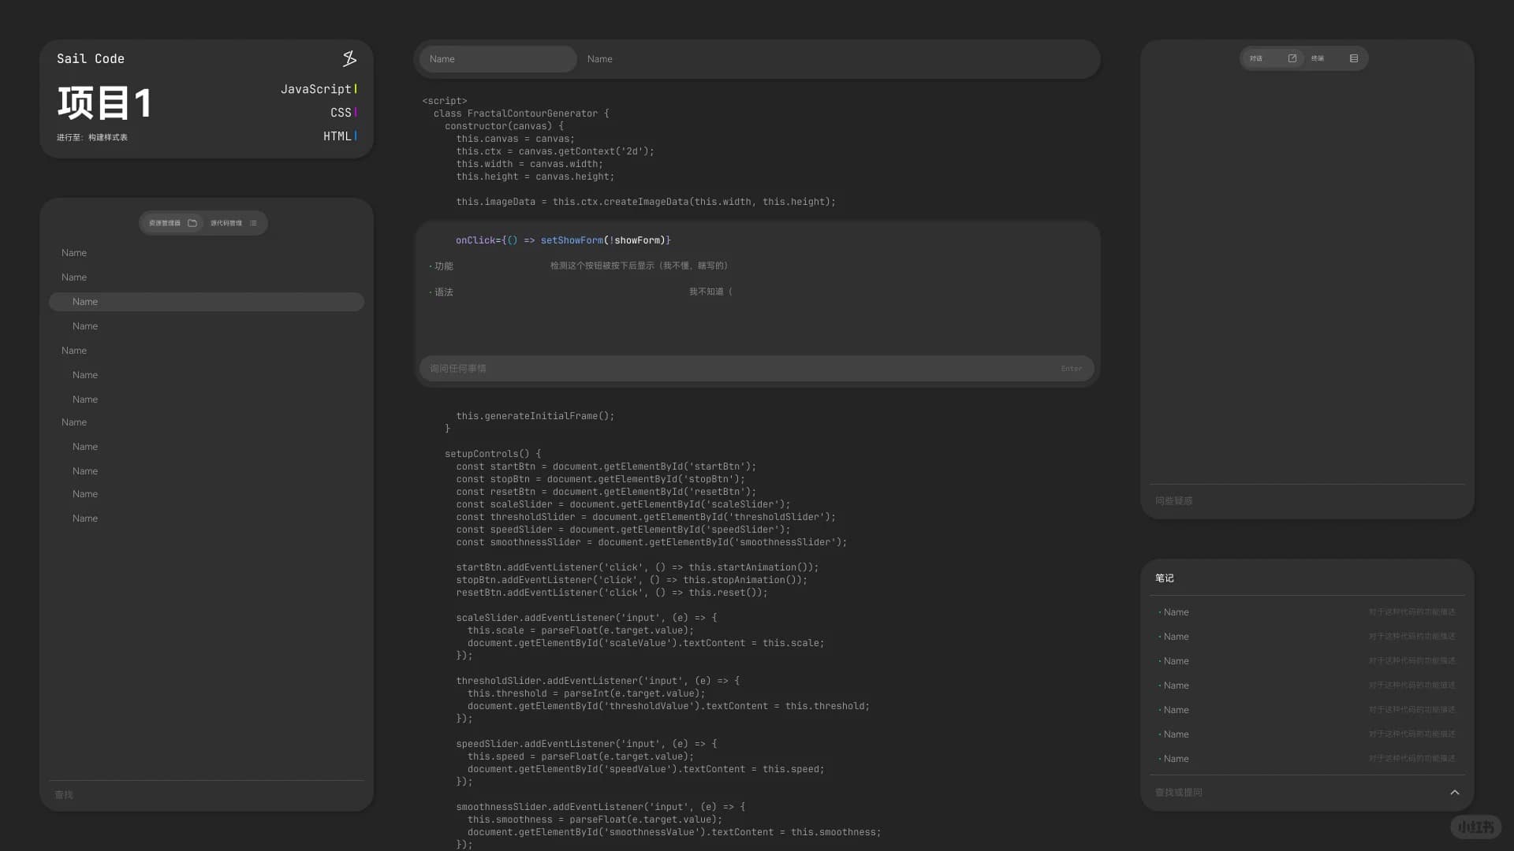Click the HTML language label
This screenshot has width=1514, height=851.
point(337,136)
